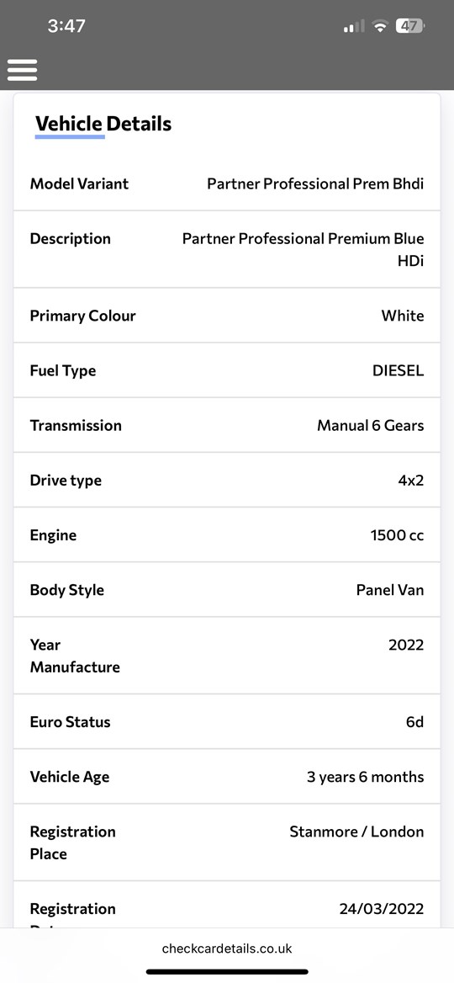454x983 pixels.
Task: Tap the Fuel Type DIESEL value
Action: pos(399,370)
